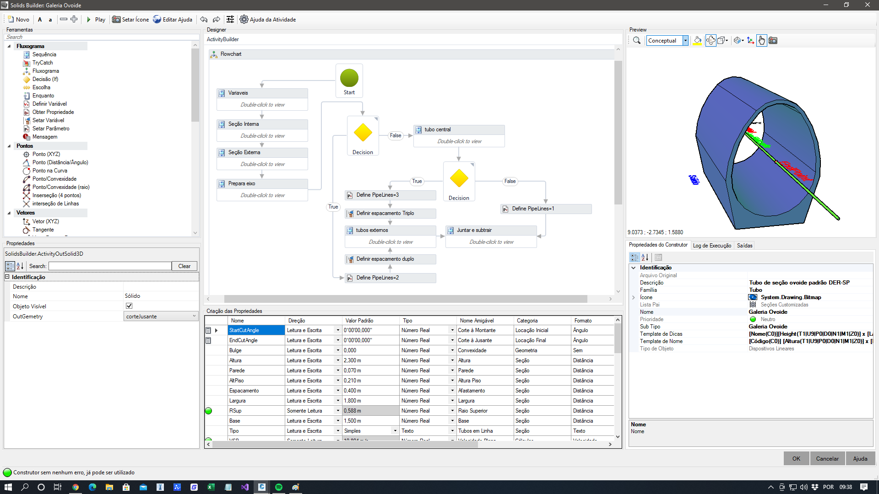Screen dimensions: 879x494
Task: Switch to the Log de Execução tab
Action: click(x=712, y=246)
